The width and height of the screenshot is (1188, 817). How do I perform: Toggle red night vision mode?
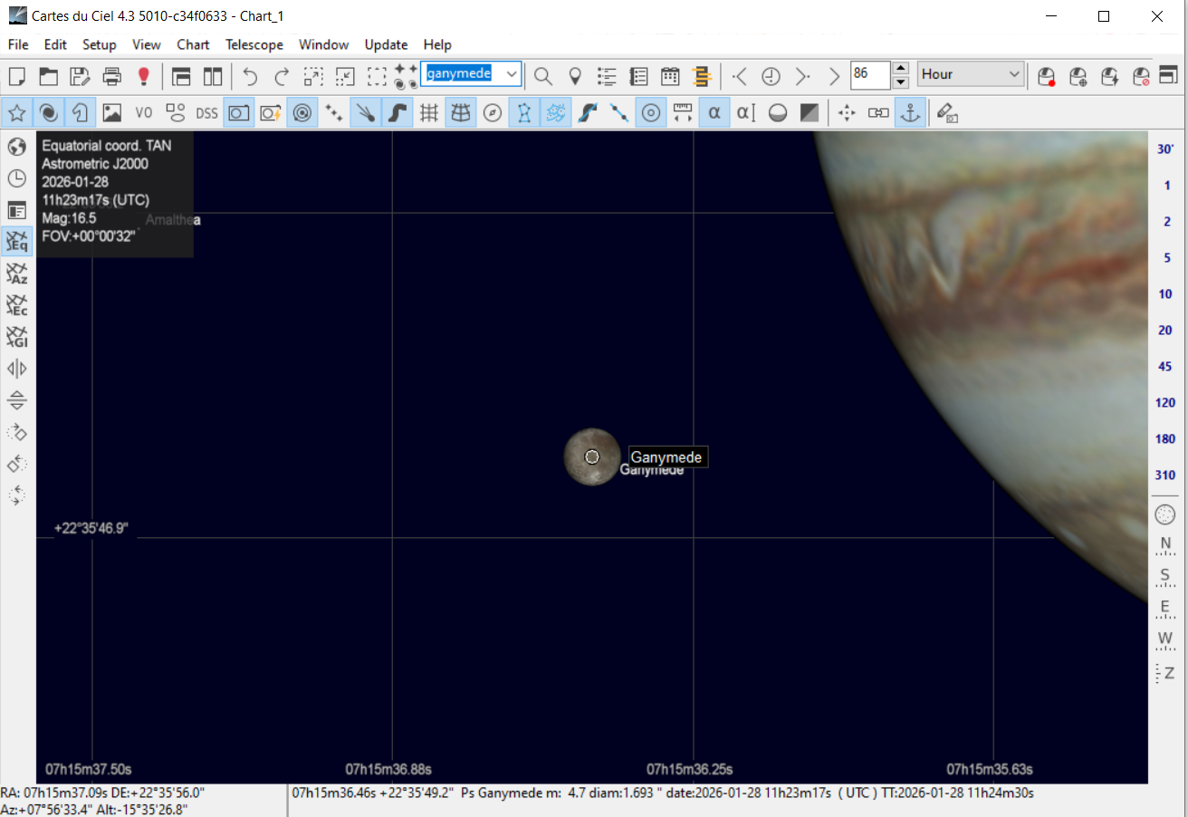click(143, 76)
